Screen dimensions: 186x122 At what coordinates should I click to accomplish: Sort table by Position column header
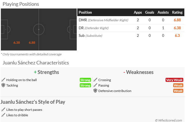pyautogui.click(x=85, y=12)
